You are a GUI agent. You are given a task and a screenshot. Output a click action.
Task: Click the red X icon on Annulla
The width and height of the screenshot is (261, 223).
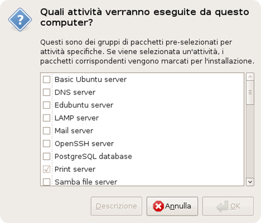pos(158,206)
